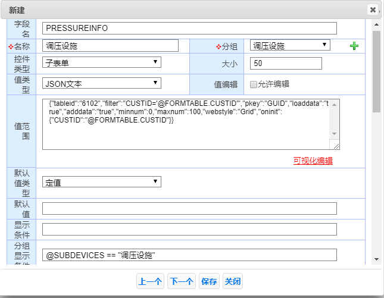The image size is (384, 298).
Task: Click the 下一个 button
Action: pyautogui.click(x=181, y=282)
